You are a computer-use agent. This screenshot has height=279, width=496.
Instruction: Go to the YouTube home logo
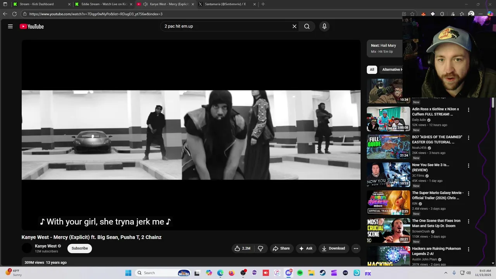click(32, 26)
